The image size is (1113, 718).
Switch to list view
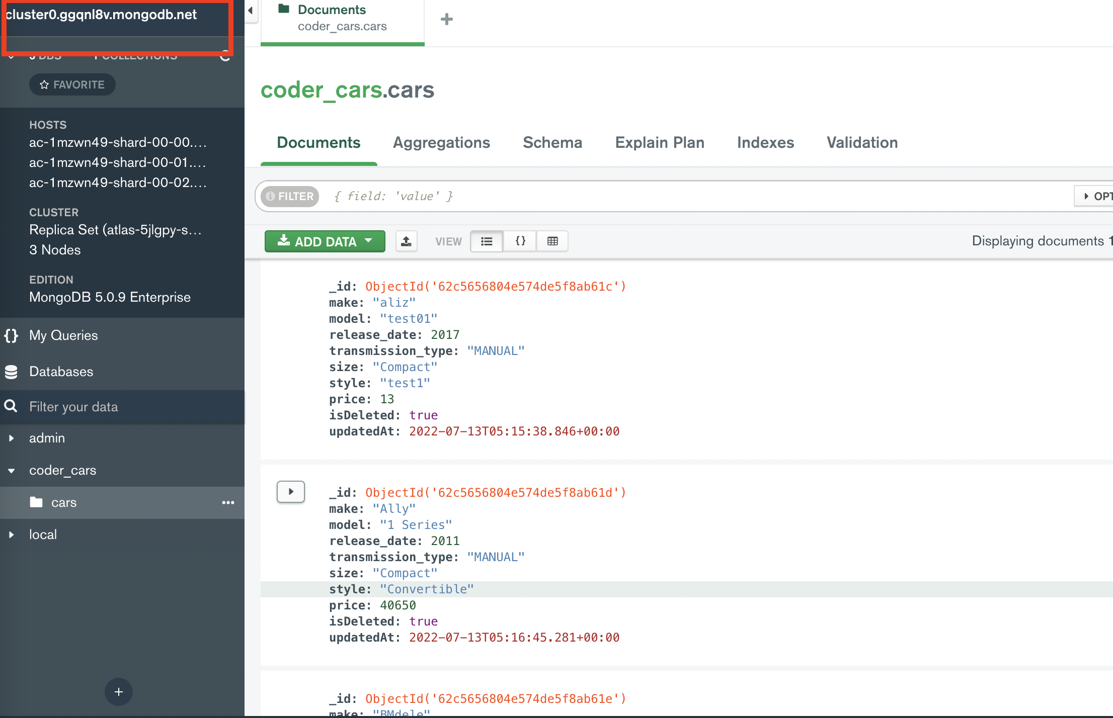487,241
